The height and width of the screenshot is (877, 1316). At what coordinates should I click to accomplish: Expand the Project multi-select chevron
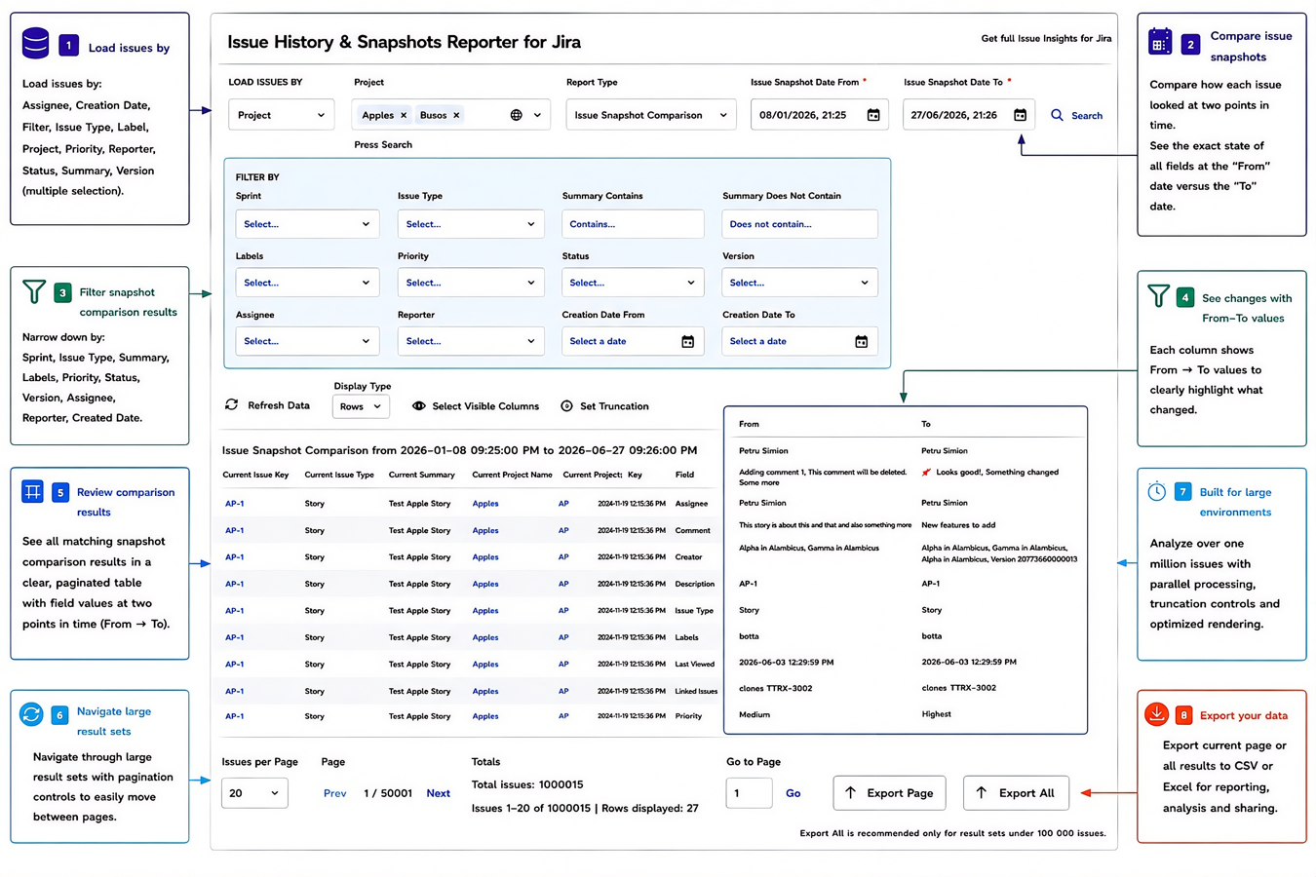(x=537, y=115)
